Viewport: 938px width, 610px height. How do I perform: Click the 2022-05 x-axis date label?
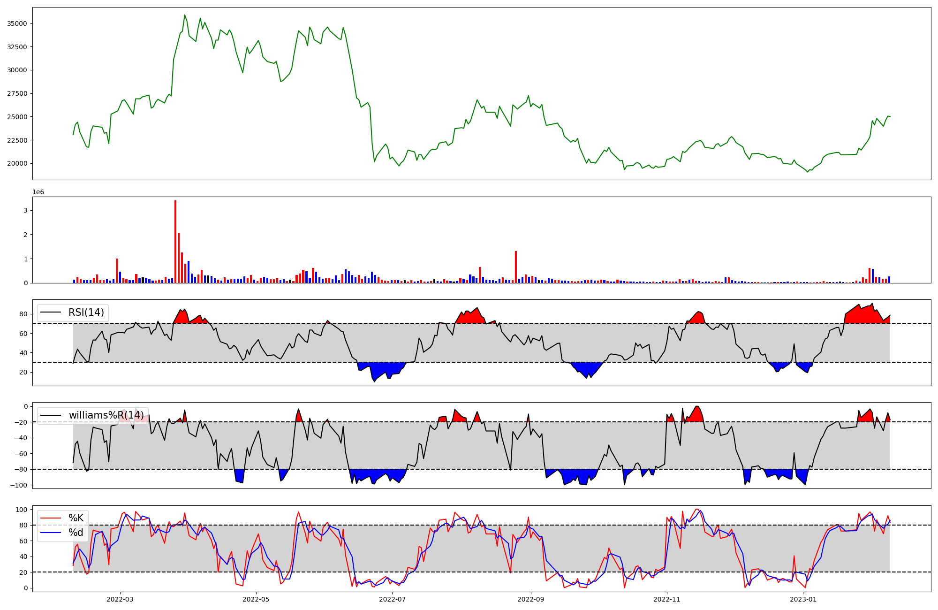tap(256, 599)
